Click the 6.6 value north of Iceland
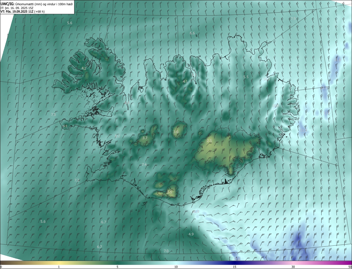 [x=192, y=33]
